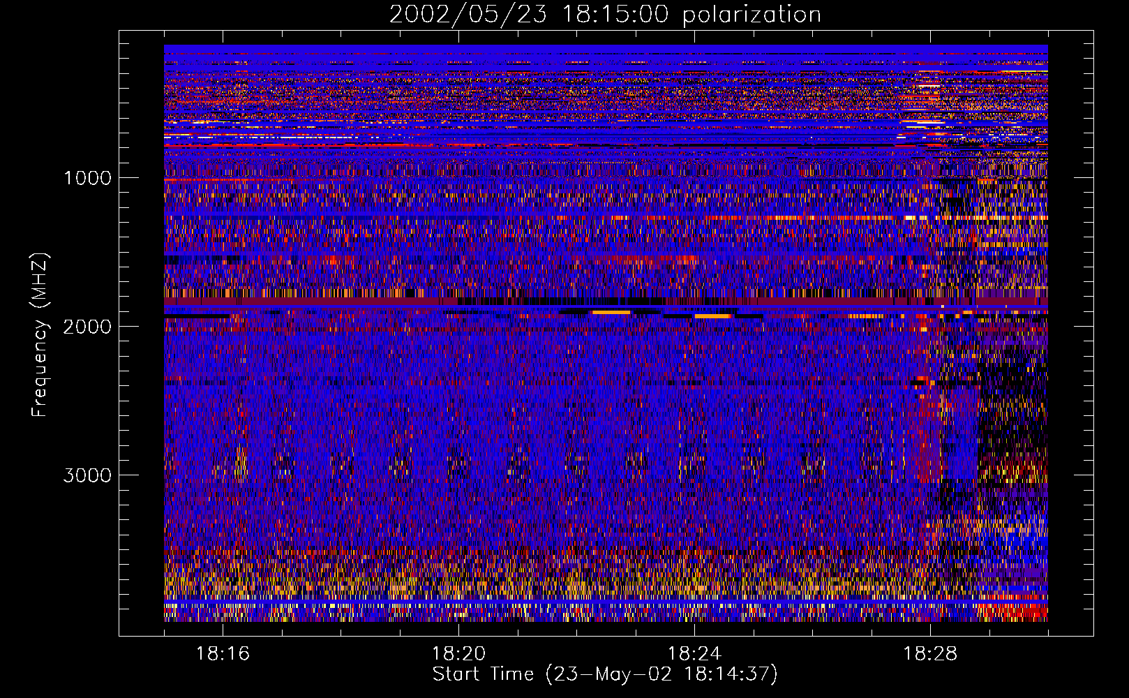This screenshot has width=1129, height=698.
Task: Select the 3000 frequency tick label
Action: pos(87,475)
